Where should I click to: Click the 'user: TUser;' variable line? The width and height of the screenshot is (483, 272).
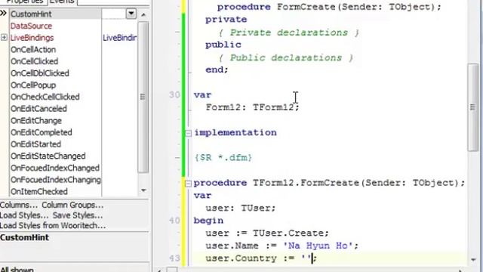pos(240,209)
